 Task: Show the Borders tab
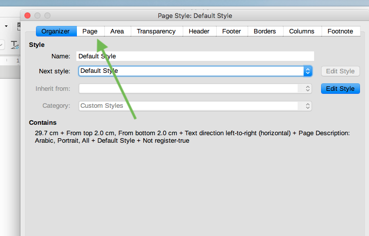[265, 31]
